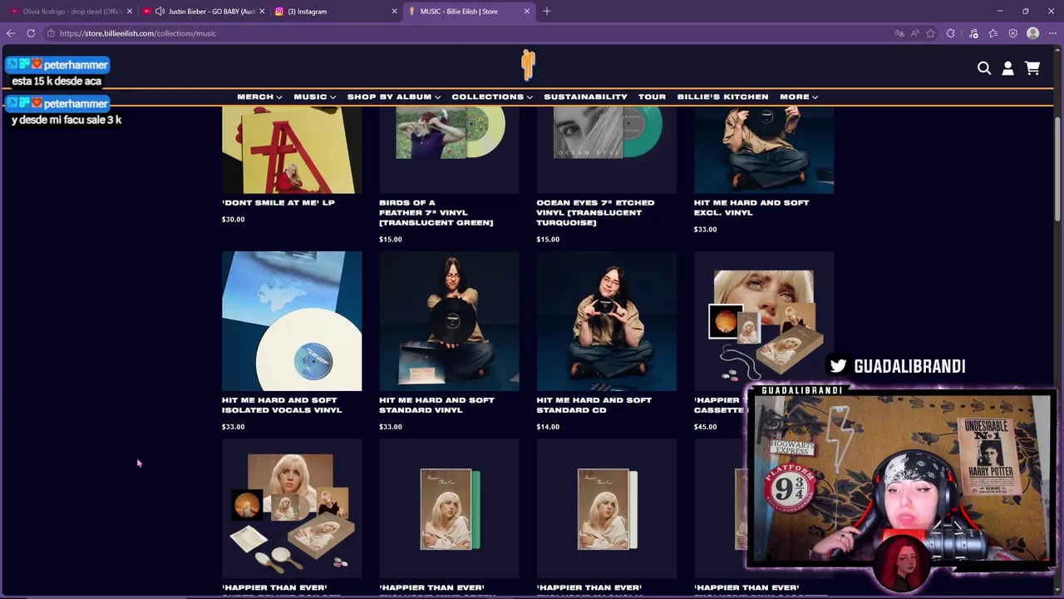This screenshot has width=1064, height=599.
Task: View site information lock icon
Action: pos(51,33)
